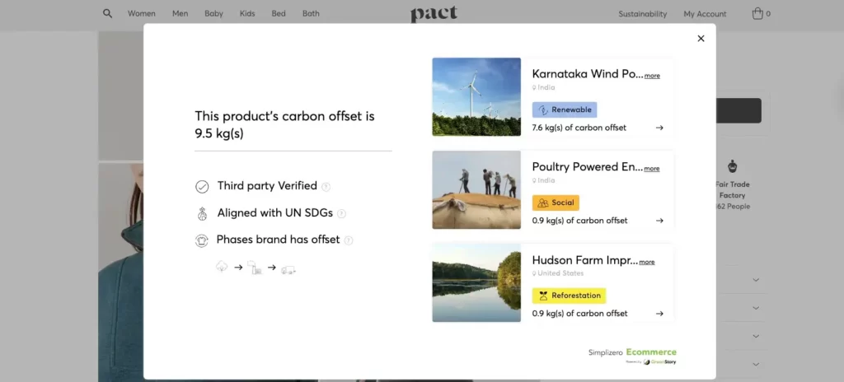
Task: Click the Hudson Farm United States location pin
Action: click(x=534, y=273)
